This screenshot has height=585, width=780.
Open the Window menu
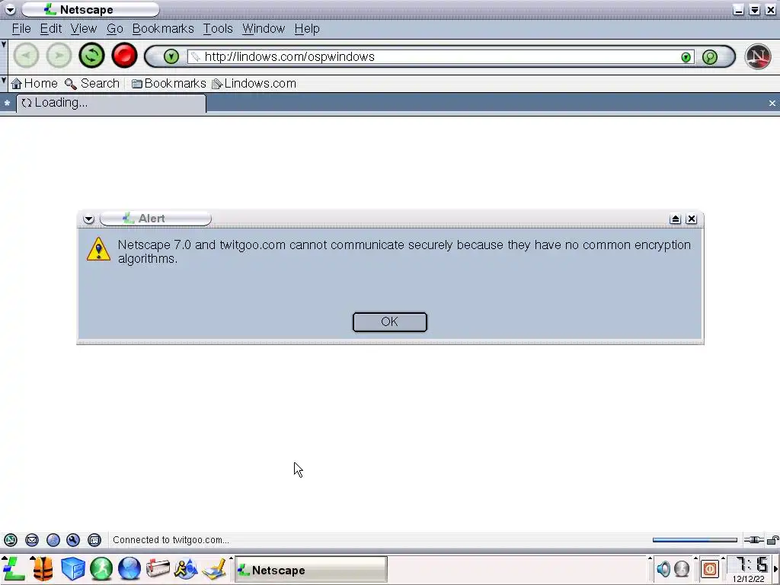pos(264,29)
